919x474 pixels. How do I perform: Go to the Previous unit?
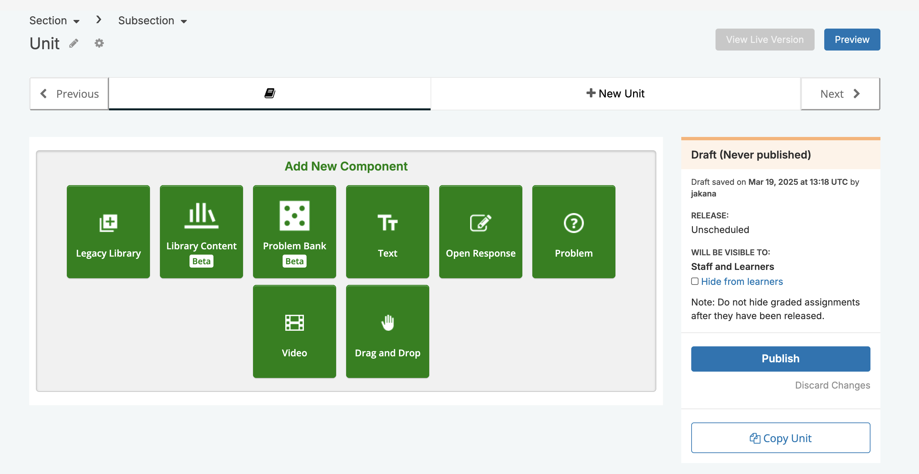coord(69,94)
